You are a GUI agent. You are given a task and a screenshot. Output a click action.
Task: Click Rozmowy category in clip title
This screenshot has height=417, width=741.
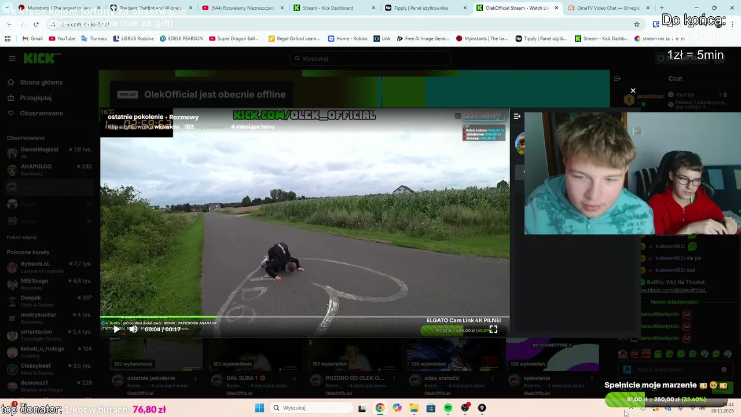184,117
